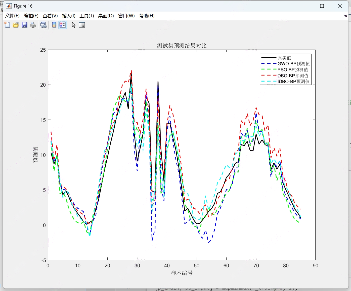Dock the figure using the menu bar arrow
This screenshot has height=291, width=351.
click(345, 16)
